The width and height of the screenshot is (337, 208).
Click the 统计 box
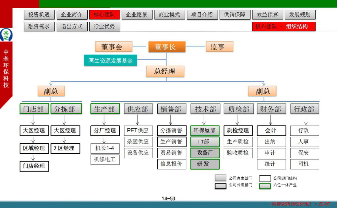[271, 164]
